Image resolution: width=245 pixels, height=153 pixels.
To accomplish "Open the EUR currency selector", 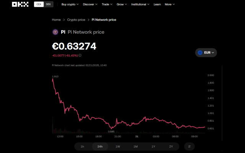I will click(206, 52).
